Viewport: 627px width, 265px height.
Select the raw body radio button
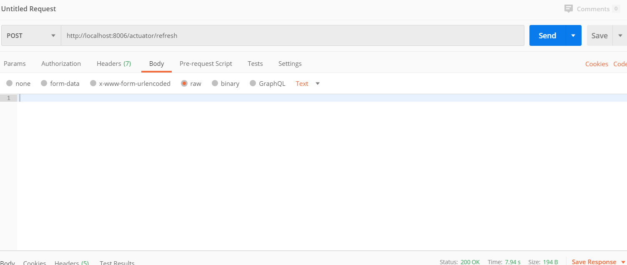[x=184, y=83]
